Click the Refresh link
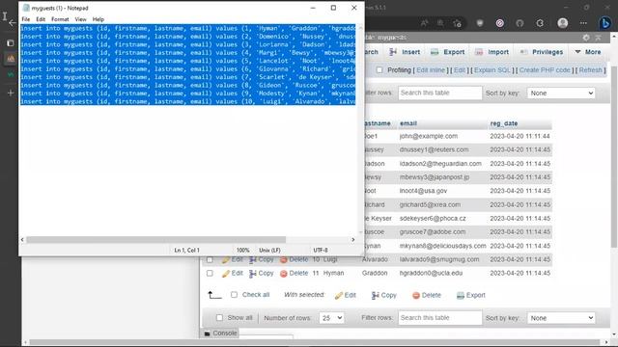Image resolution: width=618 pixels, height=347 pixels. 590,70
